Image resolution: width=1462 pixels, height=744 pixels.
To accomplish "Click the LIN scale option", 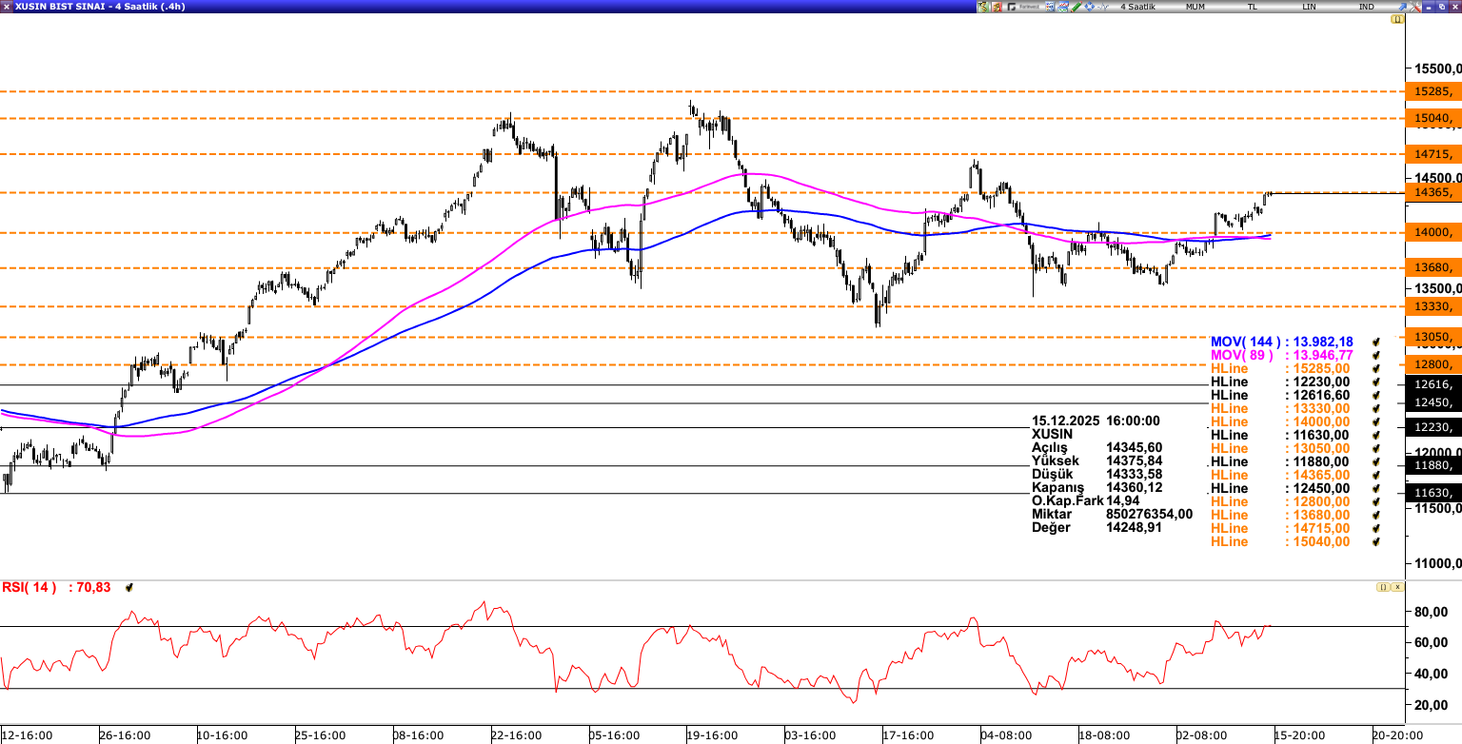I will pos(1310,7).
